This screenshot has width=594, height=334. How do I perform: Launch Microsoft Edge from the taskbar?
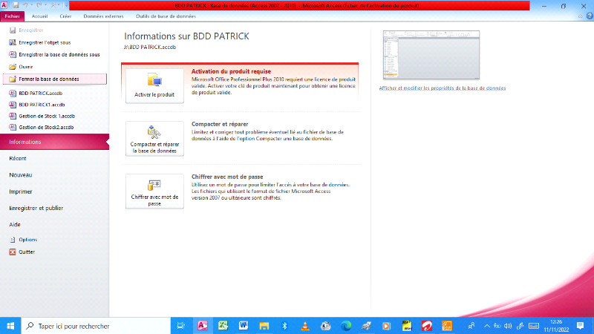pos(345,326)
